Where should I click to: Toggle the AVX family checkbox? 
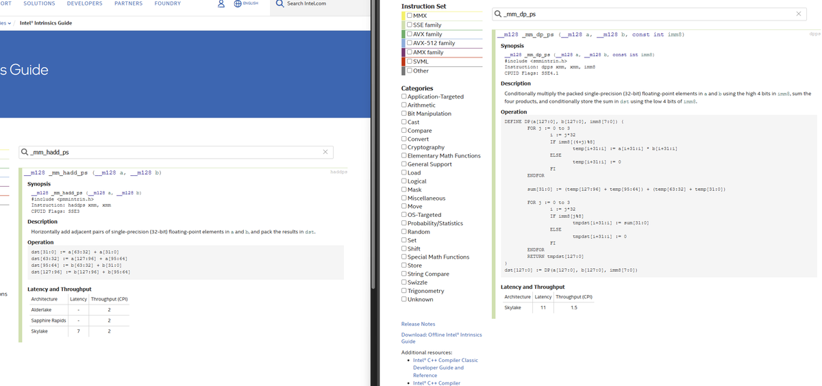[409, 34]
